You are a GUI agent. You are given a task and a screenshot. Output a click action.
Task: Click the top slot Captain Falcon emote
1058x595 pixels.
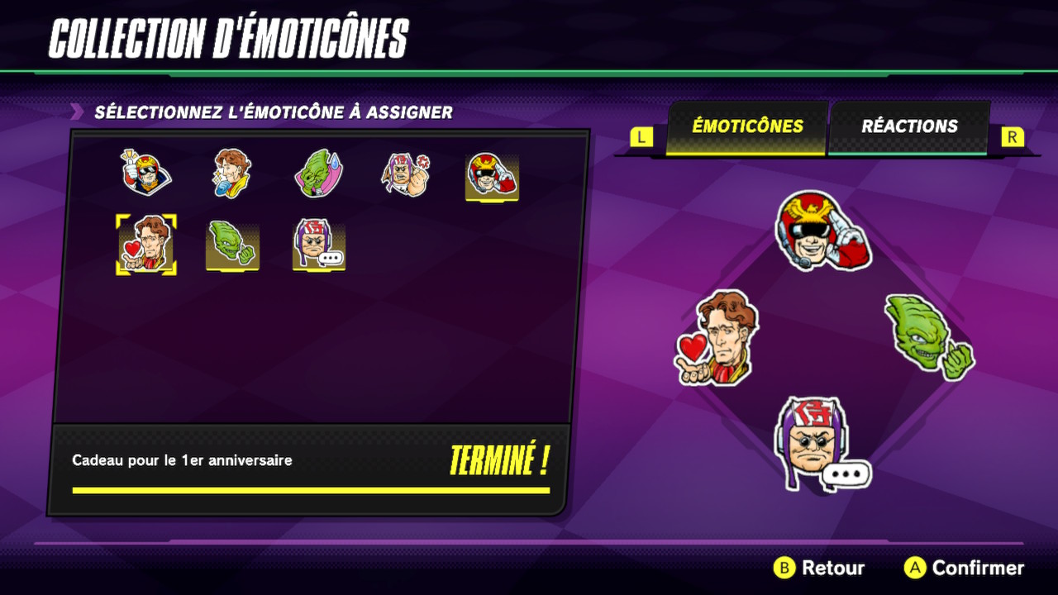pyautogui.click(x=823, y=231)
